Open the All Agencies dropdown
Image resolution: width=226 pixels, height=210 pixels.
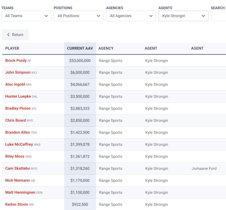131,16
